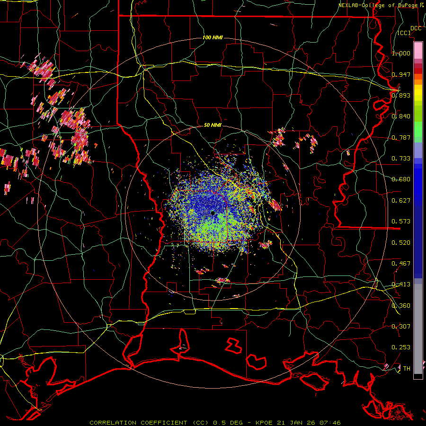Click the bright green swatch in the color bar
Screen dimensions: 426x426
(418, 129)
